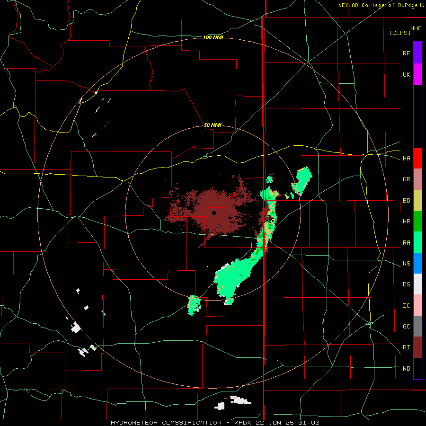Viewport: 426px width, 426px height.
Task: Click the GC legend label
Action: pyautogui.click(x=406, y=327)
